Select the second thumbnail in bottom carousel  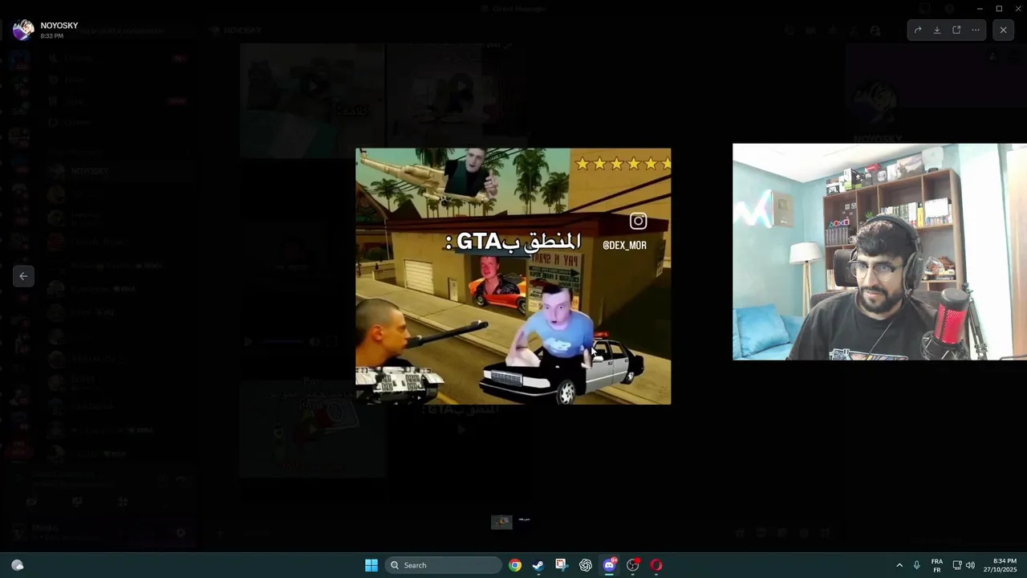pos(524,522)
